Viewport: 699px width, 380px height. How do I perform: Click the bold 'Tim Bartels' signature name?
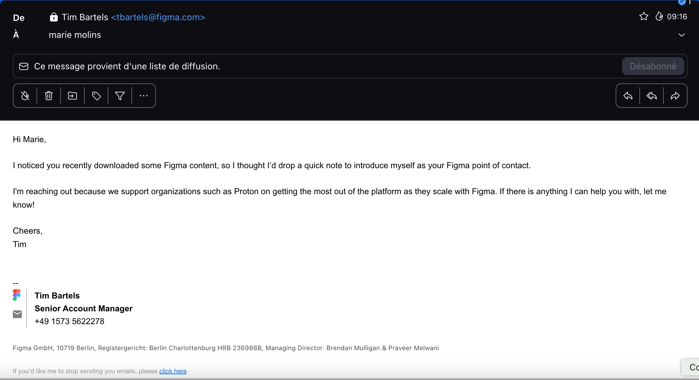(x=57, y=296)
